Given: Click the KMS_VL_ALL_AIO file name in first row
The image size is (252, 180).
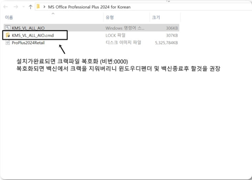Looking at the screenshot, I should [x=28, y=28].
